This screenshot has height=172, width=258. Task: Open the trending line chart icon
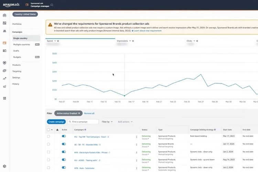[4, 78]
